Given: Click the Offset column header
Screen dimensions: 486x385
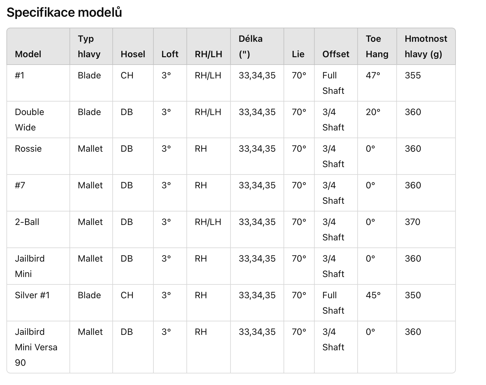Looking at the screenshot, I should point(336,54).
